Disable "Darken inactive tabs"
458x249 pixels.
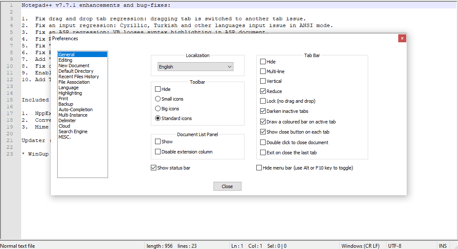click(x=263, y=111)
